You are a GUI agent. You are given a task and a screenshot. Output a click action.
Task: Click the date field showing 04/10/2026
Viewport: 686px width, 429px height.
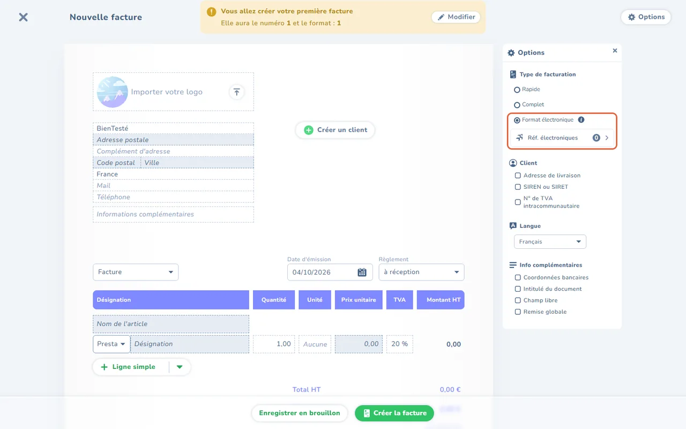[x=330, y=272]
